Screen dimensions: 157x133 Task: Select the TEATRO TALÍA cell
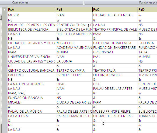point(115,71)
